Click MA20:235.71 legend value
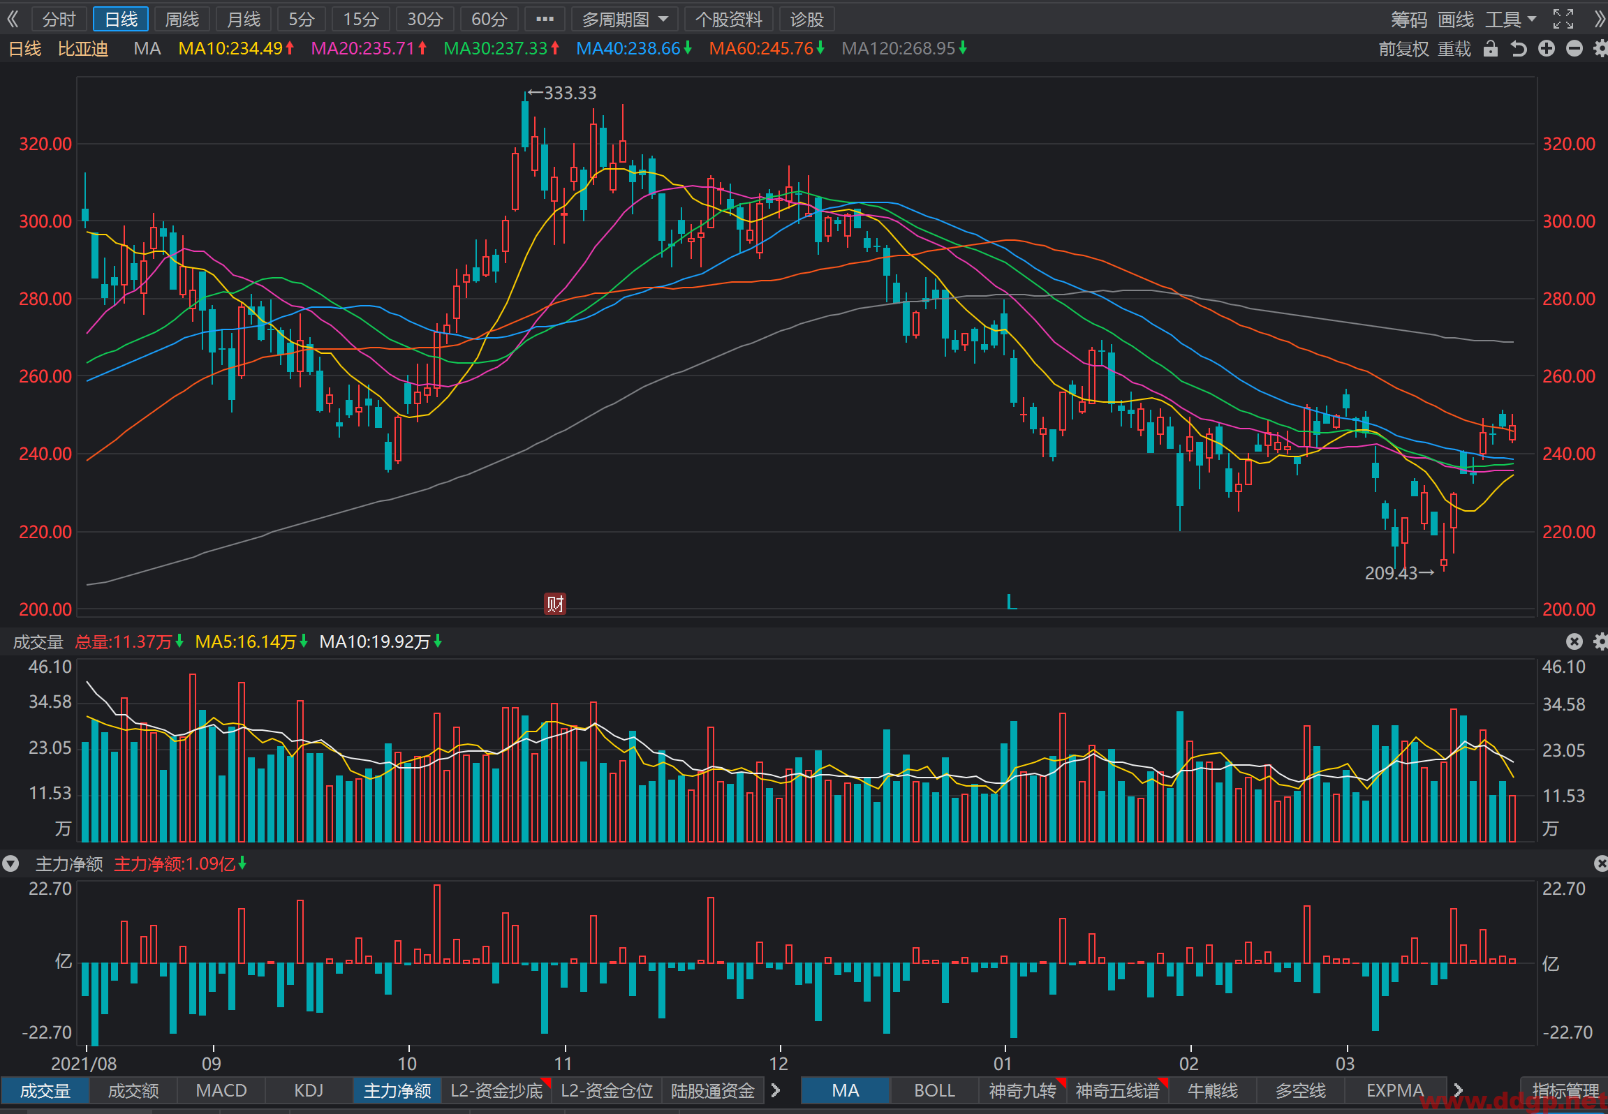The image size is (1608, 1114). (x=369, y=49)
